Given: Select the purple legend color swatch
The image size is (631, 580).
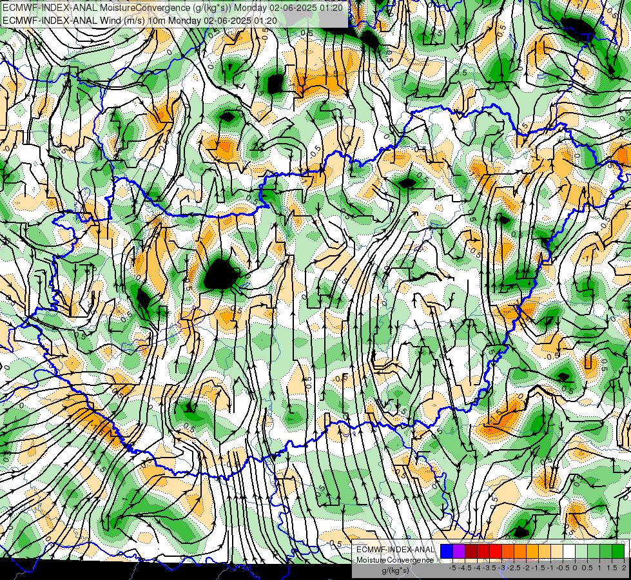Looking at the screenshot, I should [459, 551].
